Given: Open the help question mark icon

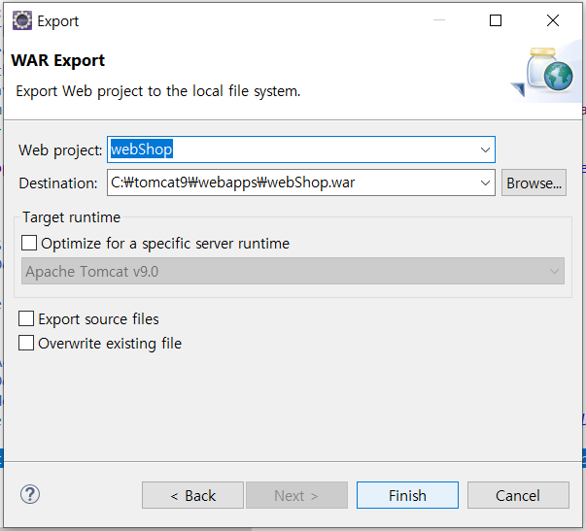Looking at the screenshot, I should click(30, 494).
